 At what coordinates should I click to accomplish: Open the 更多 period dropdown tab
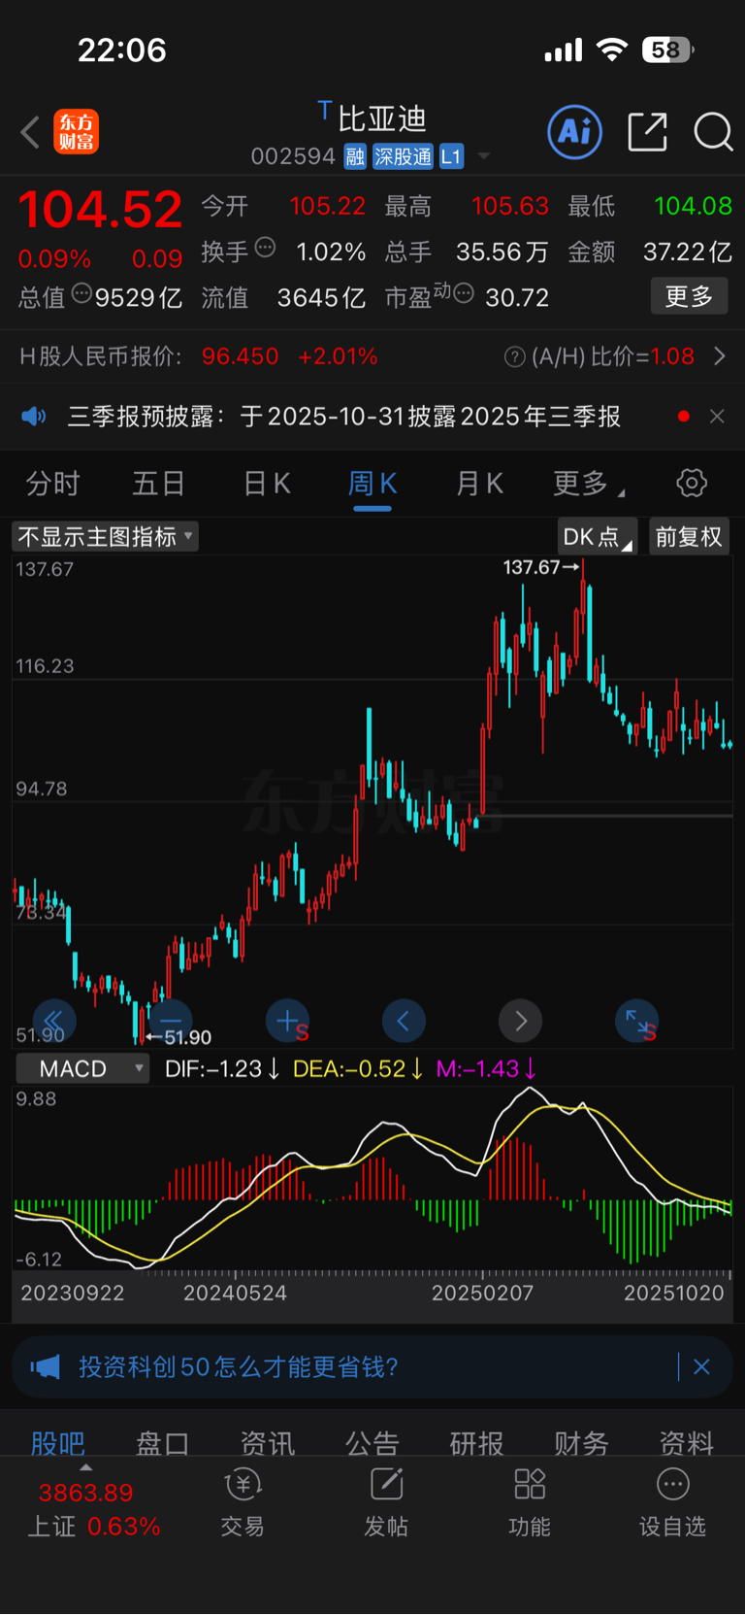point(588,483)
